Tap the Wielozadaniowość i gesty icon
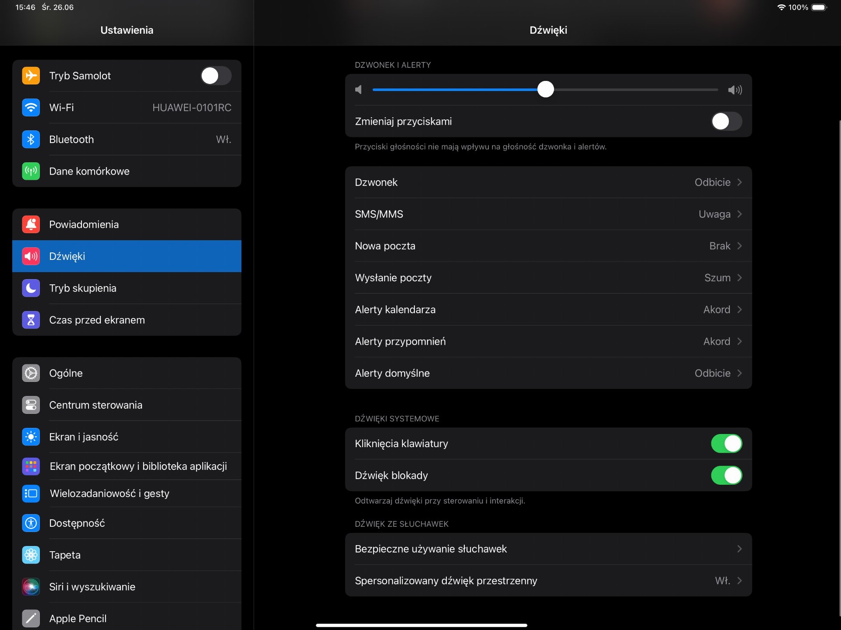The image size is (841, 630). pos(31,493)
